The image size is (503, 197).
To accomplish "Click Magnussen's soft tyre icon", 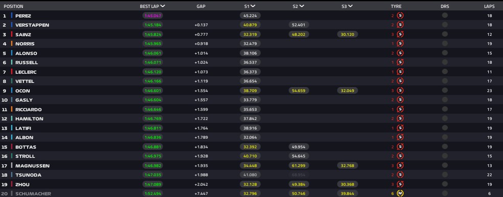I will click(x=400, y=165).
